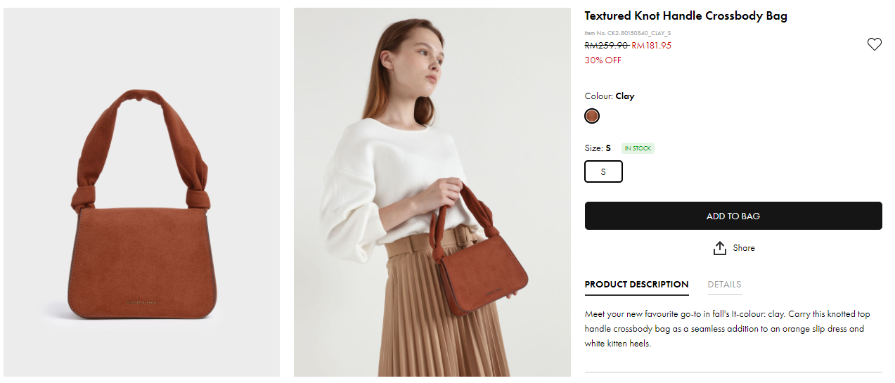The width and height of the screenshot is (895, 383).
Task: Click the Colour: Clay label
Action: [x=609, y=96]
